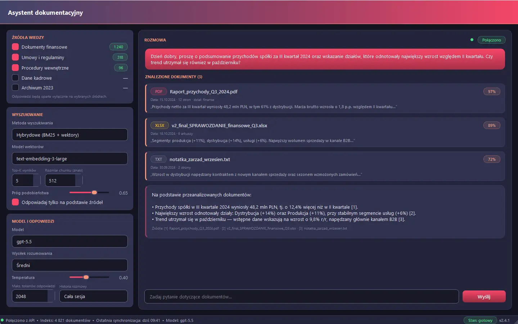The image size is (518, 324).
Task: Click the TXT file type badge
Action: [159, 159]
